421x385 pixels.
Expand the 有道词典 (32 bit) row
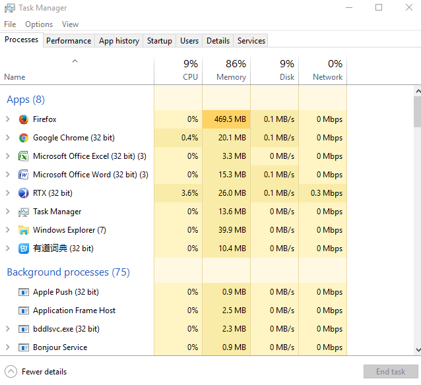(8, 249)
